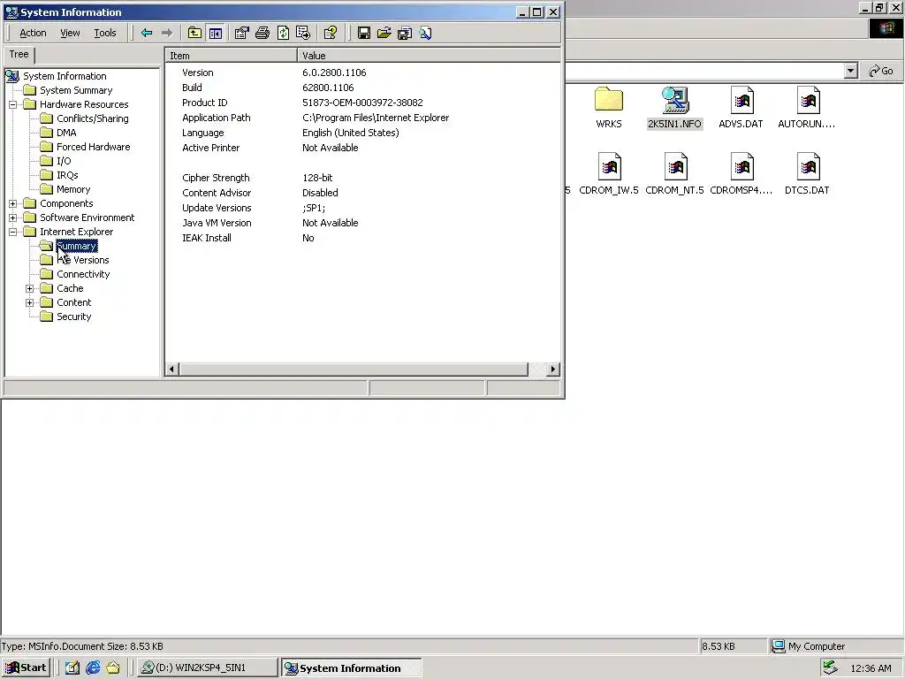Click the Forward arrow toolbar icon
Screen dimensions: 905x679
(167, 33)
